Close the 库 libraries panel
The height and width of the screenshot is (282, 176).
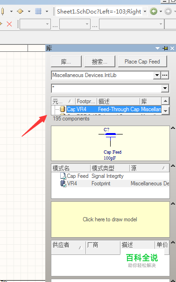click(x=172, y=48)
